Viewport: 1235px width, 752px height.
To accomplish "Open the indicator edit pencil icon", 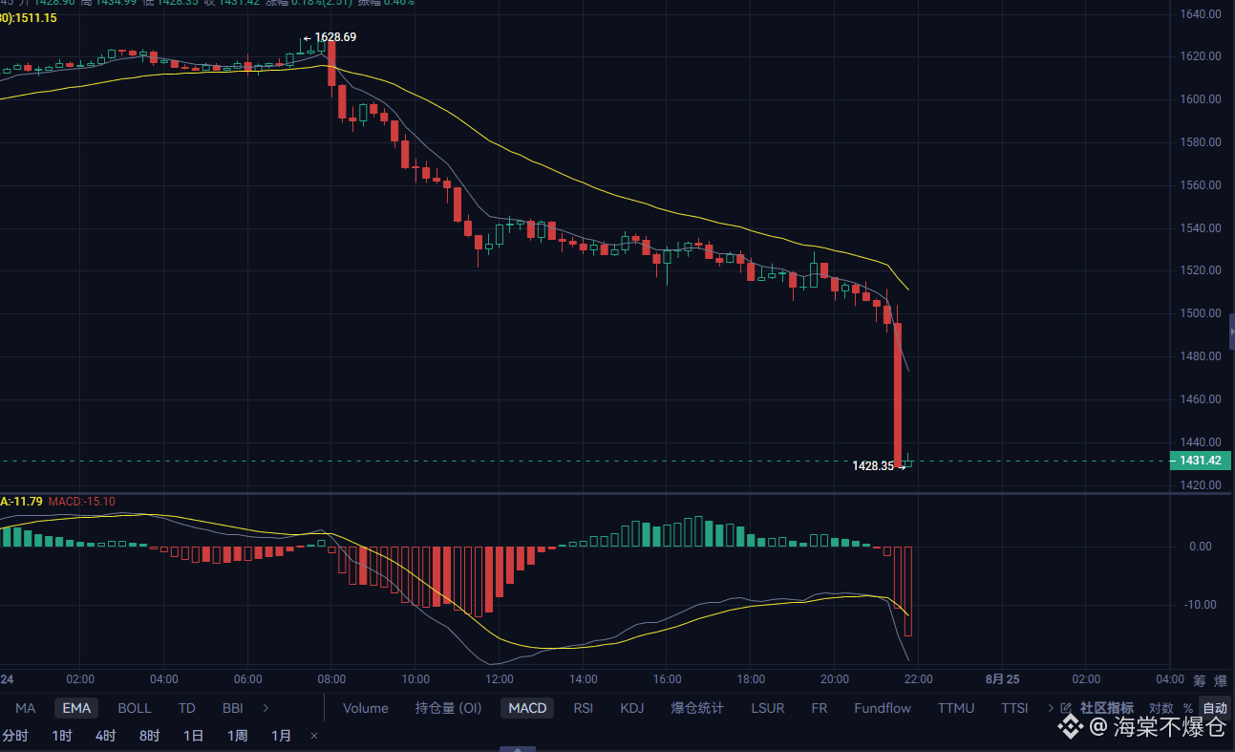I will [1066, 708].
